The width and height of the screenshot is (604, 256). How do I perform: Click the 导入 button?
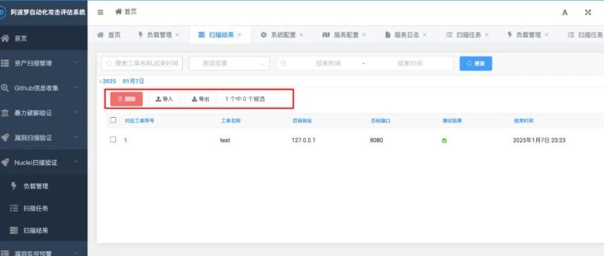pyautogui.click(x=165, y=99)
